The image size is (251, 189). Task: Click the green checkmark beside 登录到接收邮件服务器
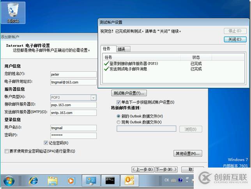point(106,64)
